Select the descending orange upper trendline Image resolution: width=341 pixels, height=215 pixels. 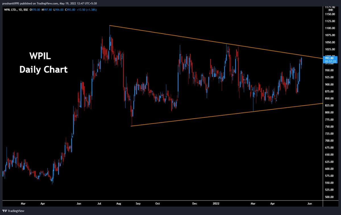(x=216, y=42)
